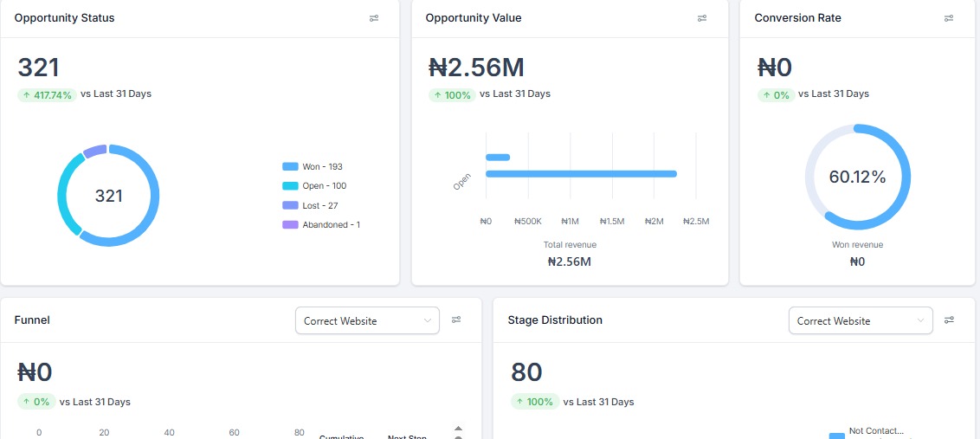Toggle the Won - 193 legend swatch
Viewport: 980px width, 439px height.
point(290,167)
